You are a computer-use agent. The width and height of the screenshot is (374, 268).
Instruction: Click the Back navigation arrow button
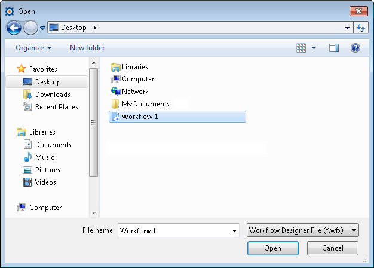[14, 28]
